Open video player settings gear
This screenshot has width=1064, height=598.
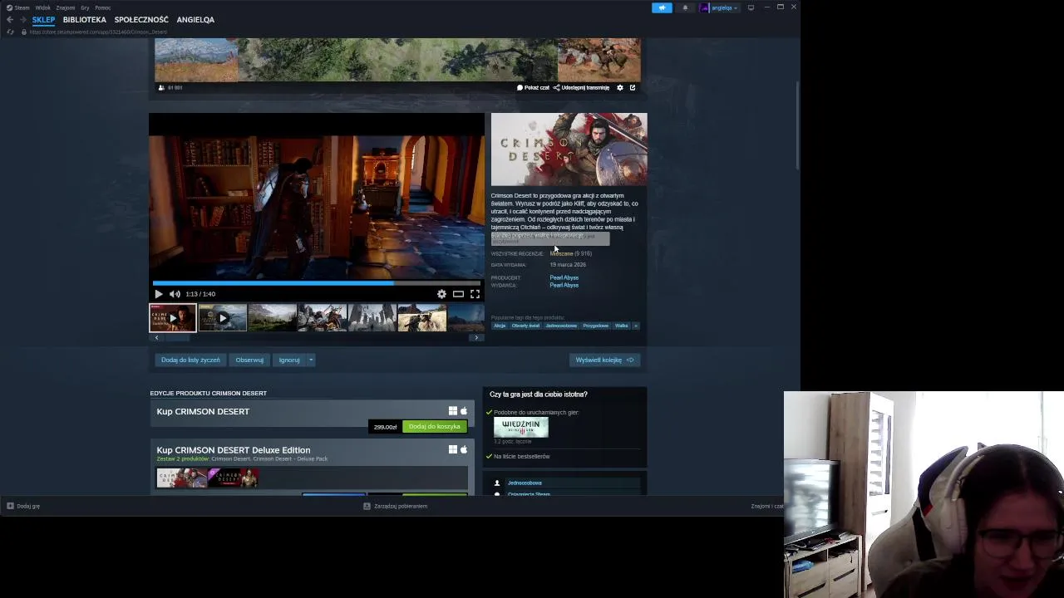[x=441, y=294]
